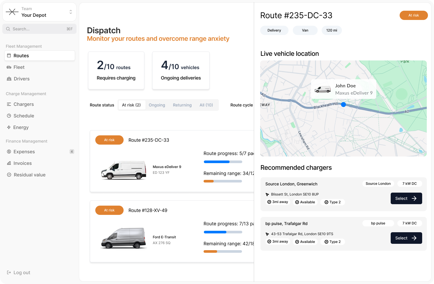Click the Energy lightning bolt icon

click(9, 127)
